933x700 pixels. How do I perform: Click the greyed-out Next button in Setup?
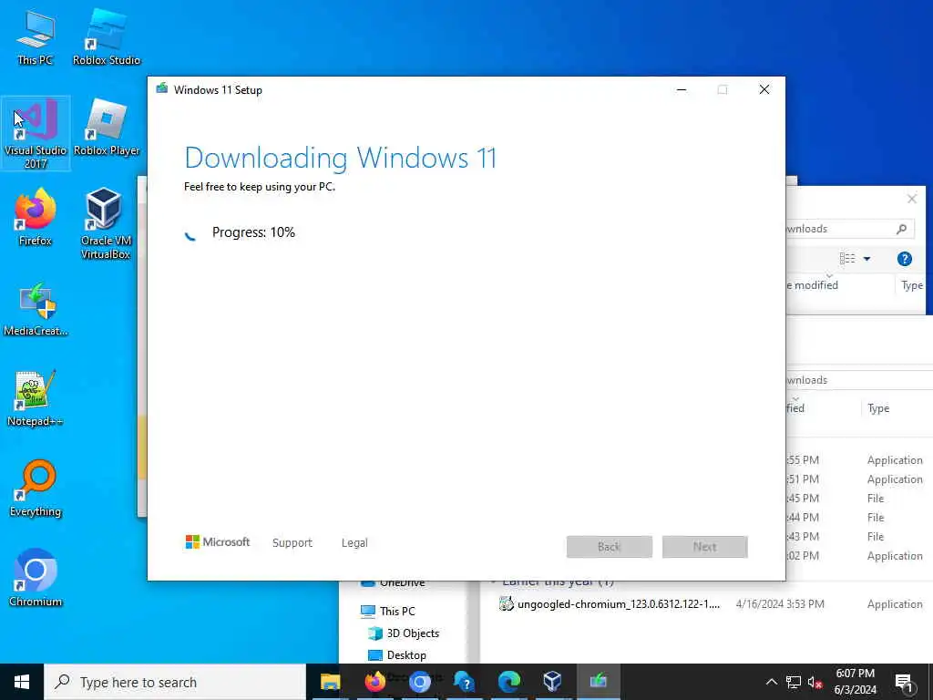tap(704, 547)
